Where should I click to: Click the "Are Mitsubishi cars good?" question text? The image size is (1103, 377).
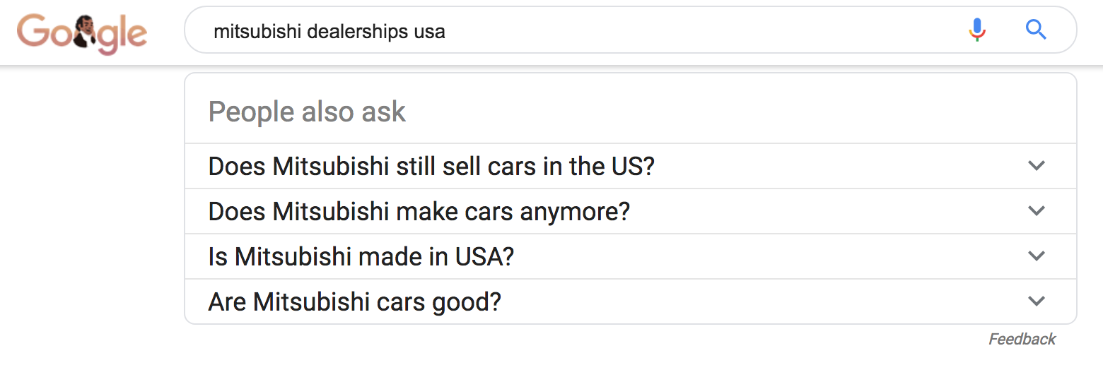354,302
